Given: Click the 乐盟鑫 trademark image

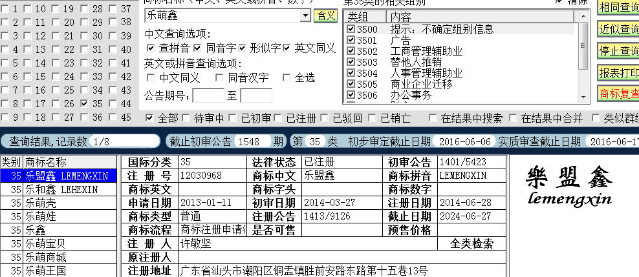Looking at the screenshot, I should 569,187.
